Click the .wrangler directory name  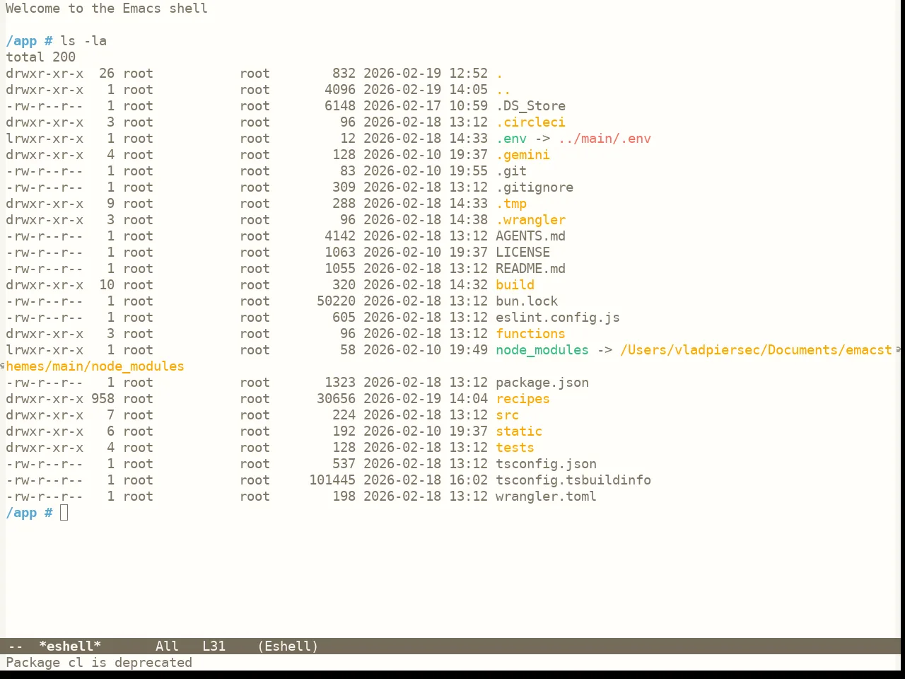531,220
